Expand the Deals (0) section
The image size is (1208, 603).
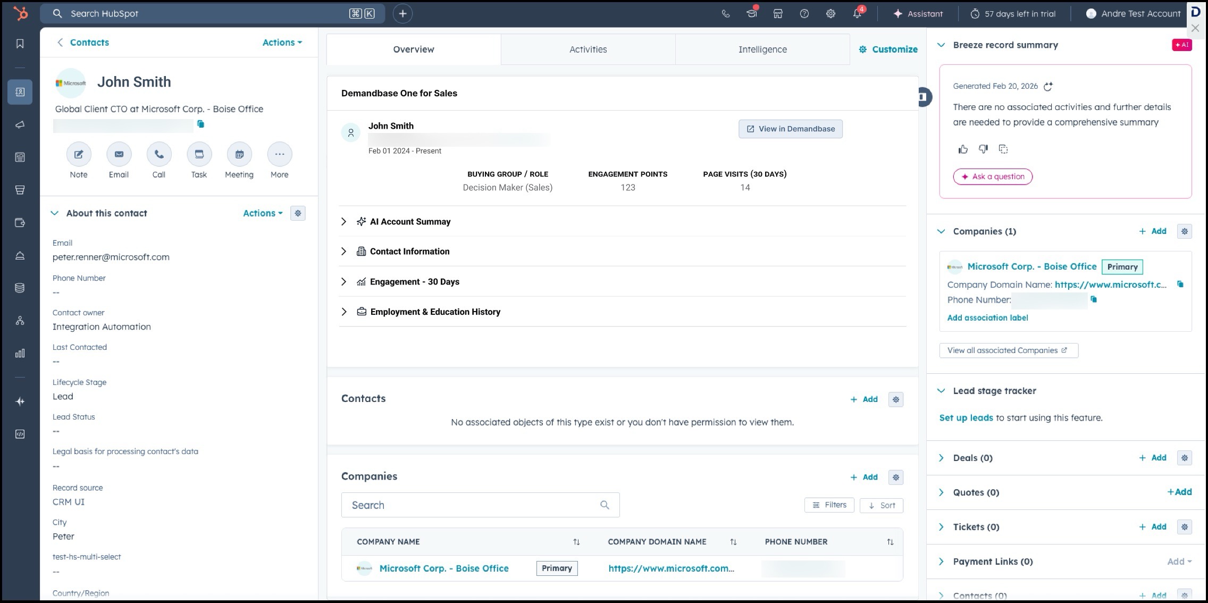pos(941,458)
